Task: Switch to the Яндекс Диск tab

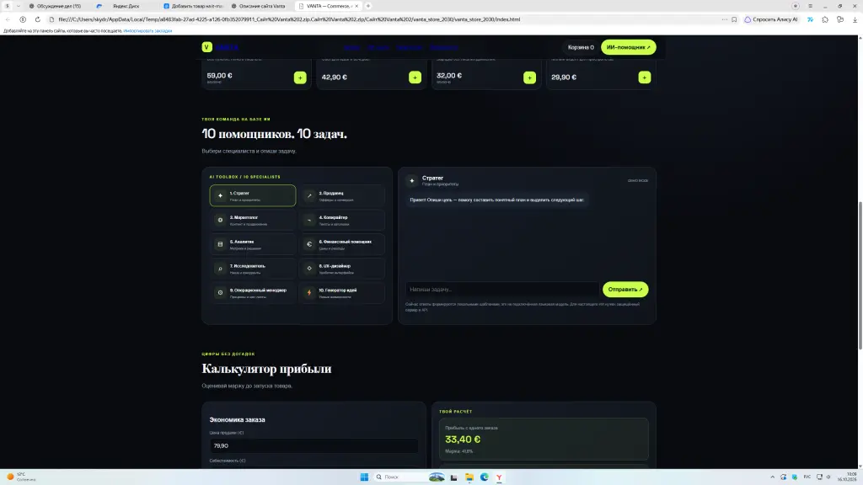Action: (126, 6)
